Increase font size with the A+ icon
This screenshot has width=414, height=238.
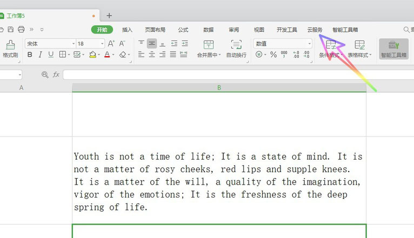(111, 43)
